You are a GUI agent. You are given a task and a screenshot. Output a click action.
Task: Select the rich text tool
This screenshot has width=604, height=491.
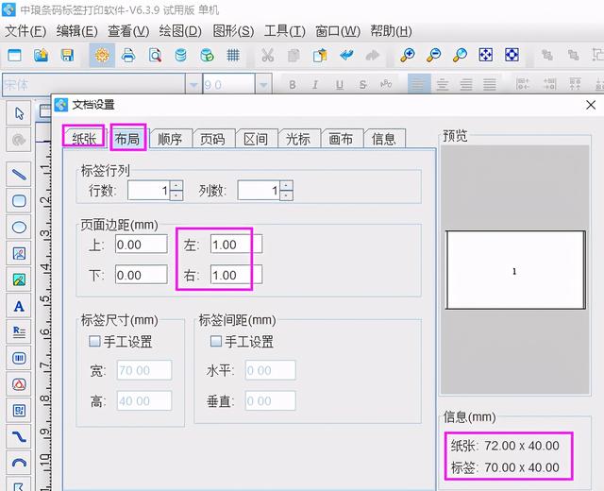pos(19,331)
